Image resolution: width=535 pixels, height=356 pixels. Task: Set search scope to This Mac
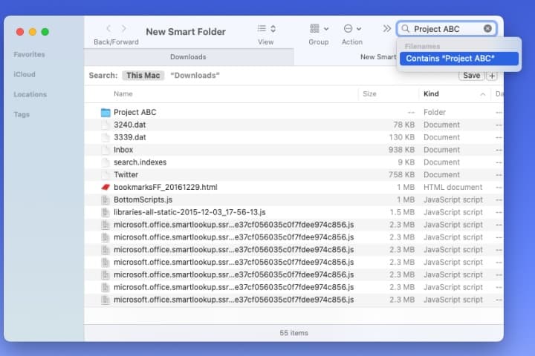point(144,76)
